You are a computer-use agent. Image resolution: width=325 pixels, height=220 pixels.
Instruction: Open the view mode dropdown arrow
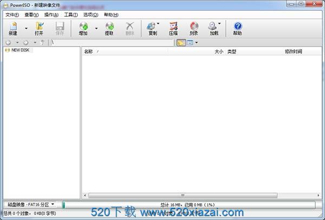(x=197, y=43)
